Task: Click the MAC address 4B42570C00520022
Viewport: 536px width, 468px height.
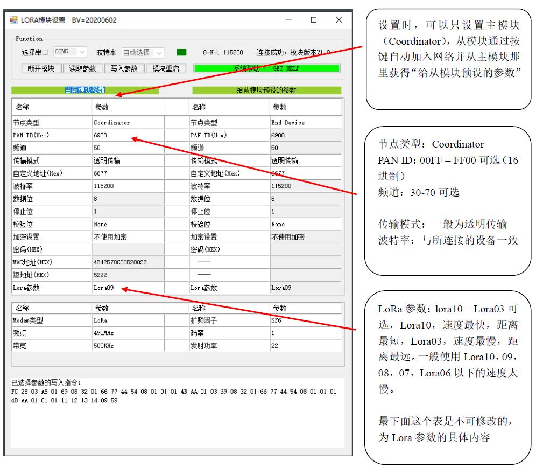Action: point(128,262)
